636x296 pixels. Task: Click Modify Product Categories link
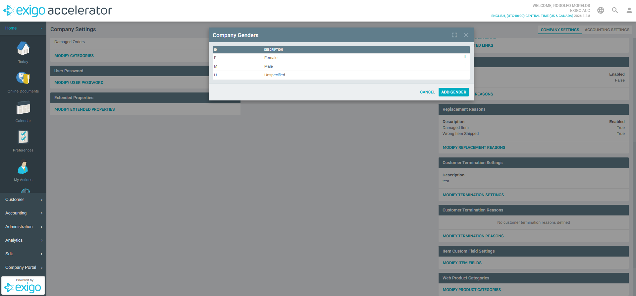[x=472, y=290]
